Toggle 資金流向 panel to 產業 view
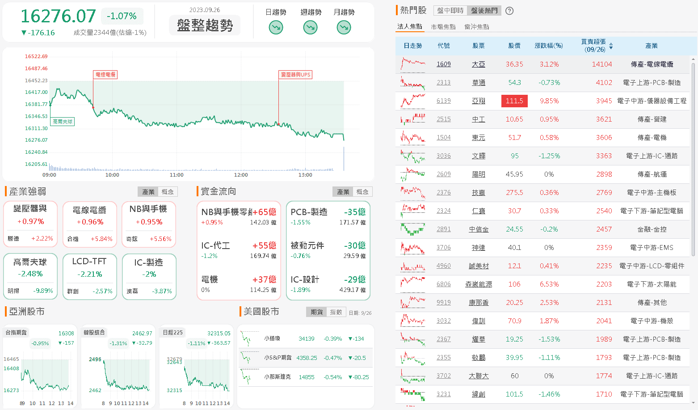Screen dimensions: 698x410 [x=343, y=192]
